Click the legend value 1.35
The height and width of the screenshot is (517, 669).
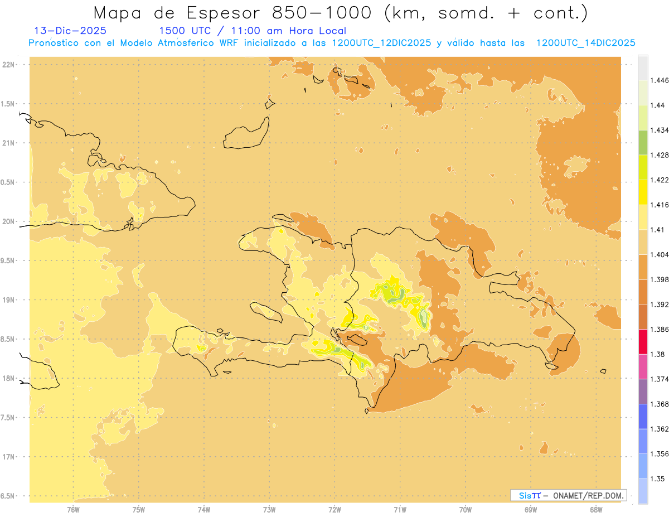658,479
